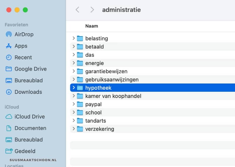Viewport: 235px width, 167px height.
Task: Go back with the left arrow button
Action: [x=78, y=10]
